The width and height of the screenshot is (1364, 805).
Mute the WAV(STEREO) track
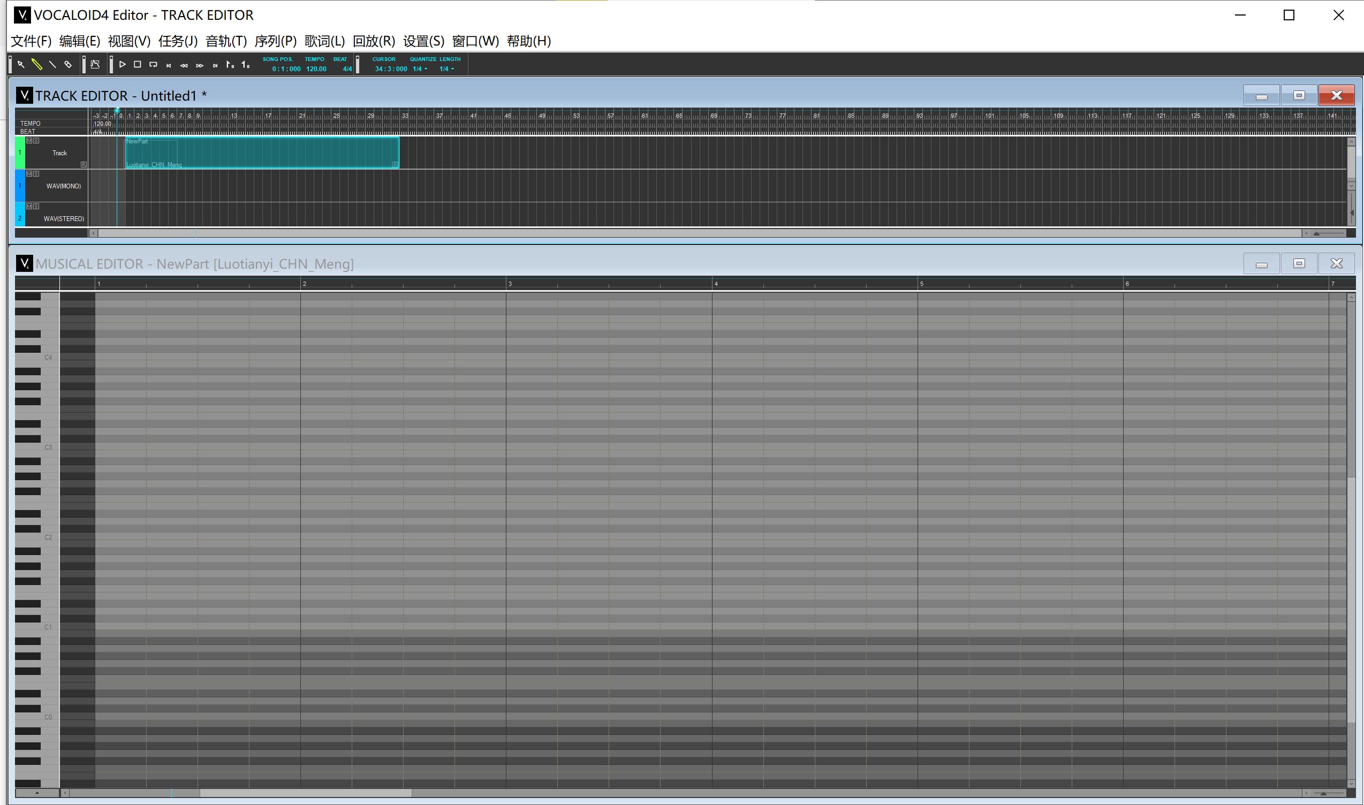[29, 206]
